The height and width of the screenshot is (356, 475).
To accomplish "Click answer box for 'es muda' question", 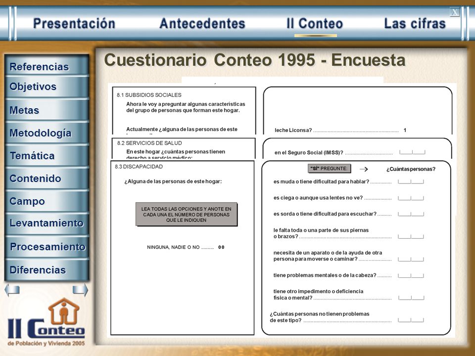I will pyautogui.click(x=411, y=181).
